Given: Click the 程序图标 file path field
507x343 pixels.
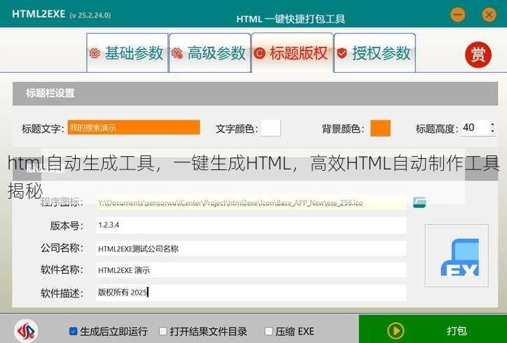Looking at the screenshot, I should click(x=251, y=203).
